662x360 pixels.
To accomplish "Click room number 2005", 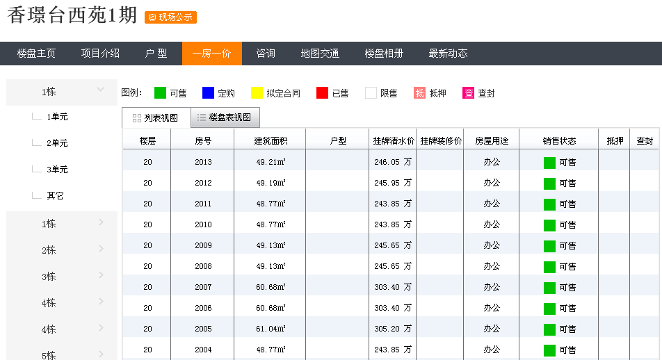I will coord(203,329).
